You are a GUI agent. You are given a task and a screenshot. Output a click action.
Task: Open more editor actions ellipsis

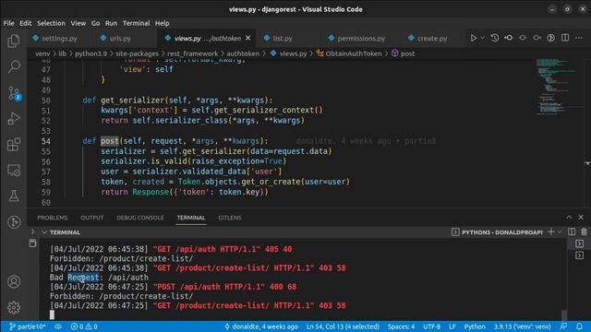579,38
